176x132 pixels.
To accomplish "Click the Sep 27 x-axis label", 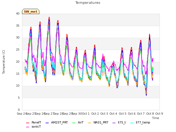I will (50, 114).
